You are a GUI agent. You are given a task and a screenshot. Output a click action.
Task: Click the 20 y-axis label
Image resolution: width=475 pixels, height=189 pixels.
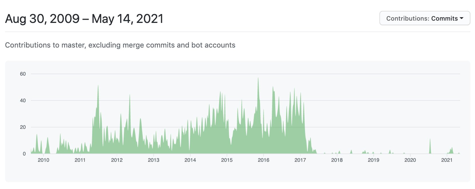(x=23, y=127)
